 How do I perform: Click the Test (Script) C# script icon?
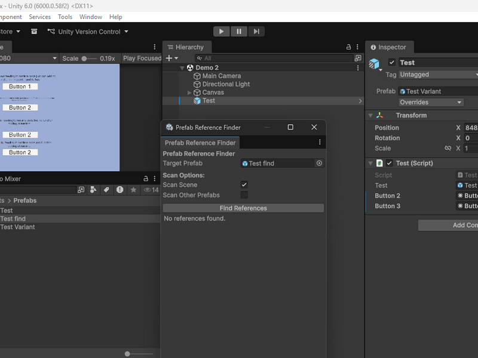(x=379, y=163)
